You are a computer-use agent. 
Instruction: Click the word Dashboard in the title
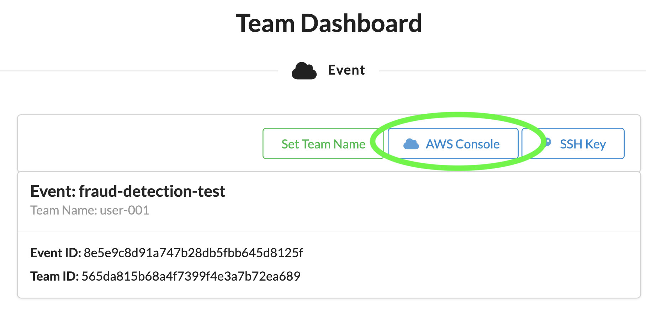click(x=361, y=23)
